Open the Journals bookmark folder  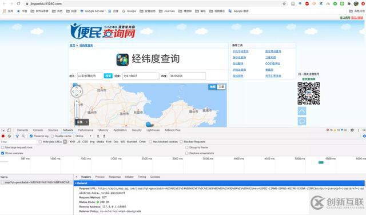(167, 11)
